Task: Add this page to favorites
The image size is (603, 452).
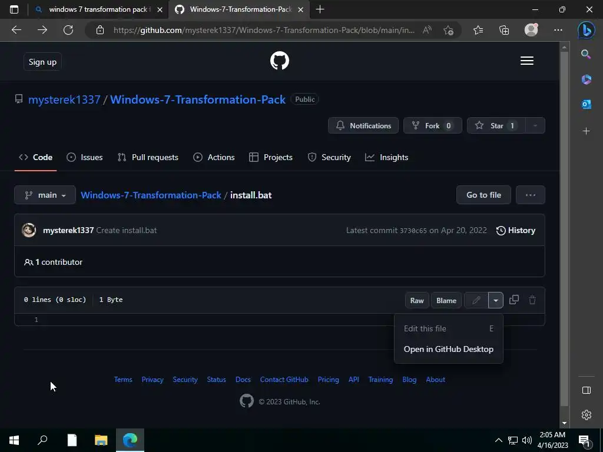Action: point(448,30)
